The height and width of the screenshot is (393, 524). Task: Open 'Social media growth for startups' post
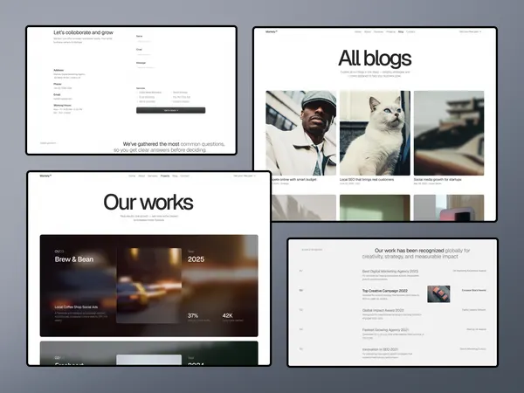pos(438,179)
